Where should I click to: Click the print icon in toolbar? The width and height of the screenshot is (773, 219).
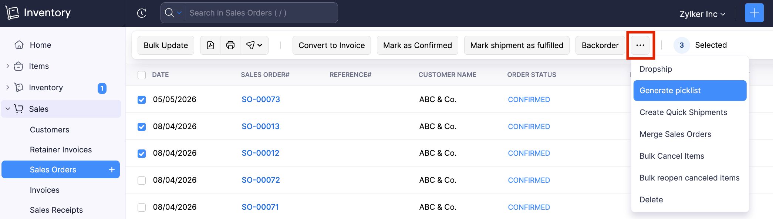pos(230,45)
